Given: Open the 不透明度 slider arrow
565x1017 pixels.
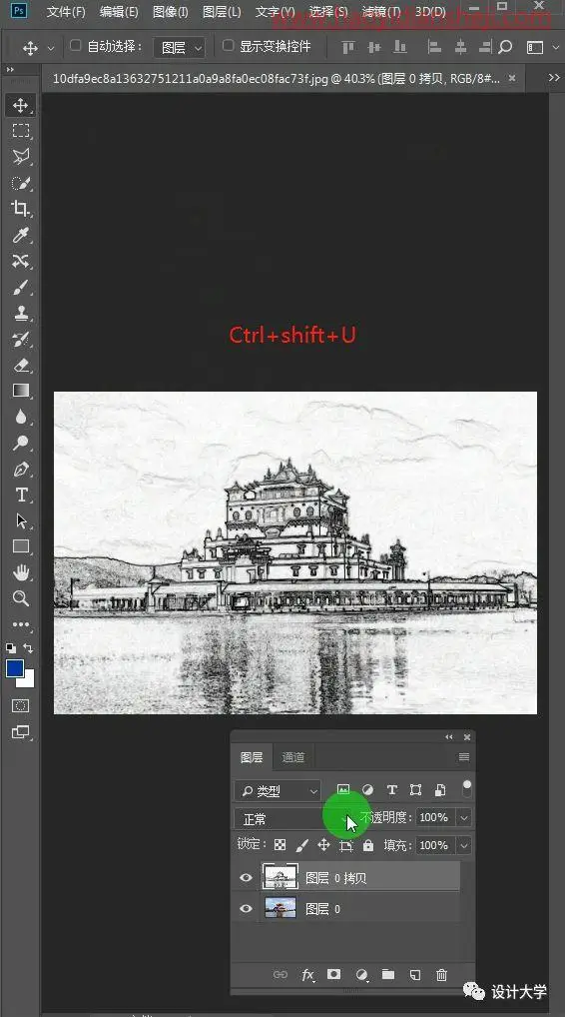Looking at the screenshot, I should (464, 818).
